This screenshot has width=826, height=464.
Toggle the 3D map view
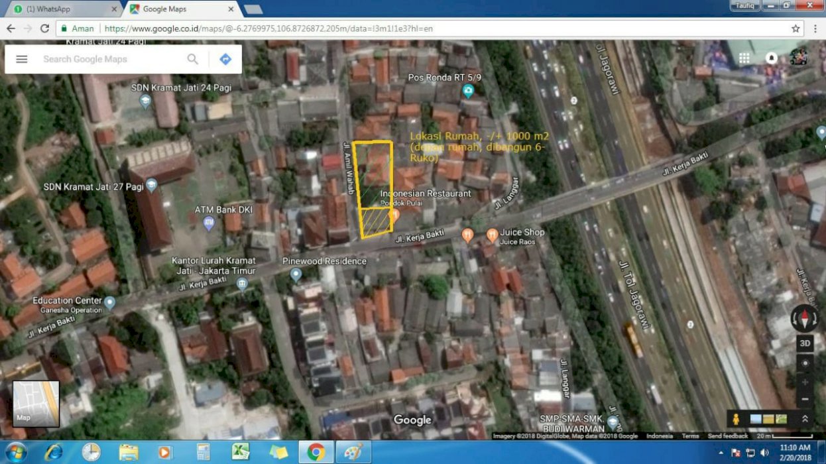805,343
